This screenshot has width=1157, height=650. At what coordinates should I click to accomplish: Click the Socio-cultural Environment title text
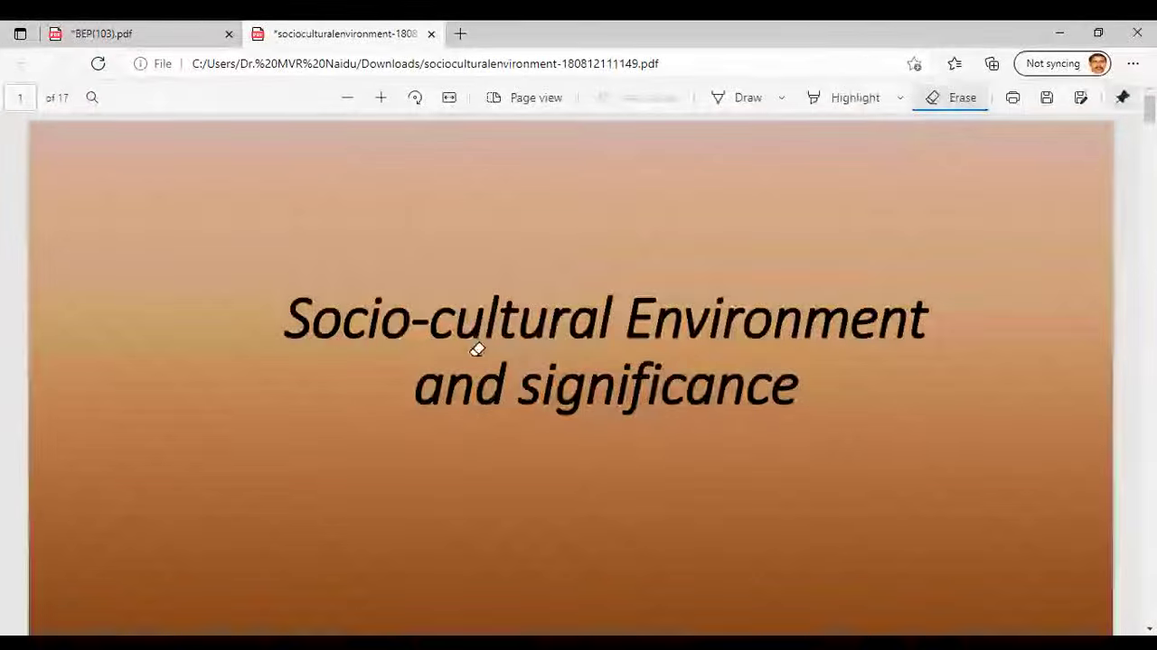(x=606, y=319)
